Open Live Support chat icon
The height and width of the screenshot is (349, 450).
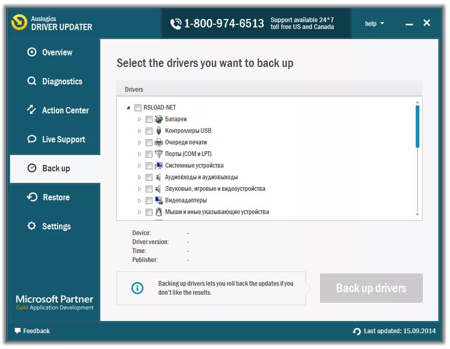pyautogui.click(x=32, y=139)
